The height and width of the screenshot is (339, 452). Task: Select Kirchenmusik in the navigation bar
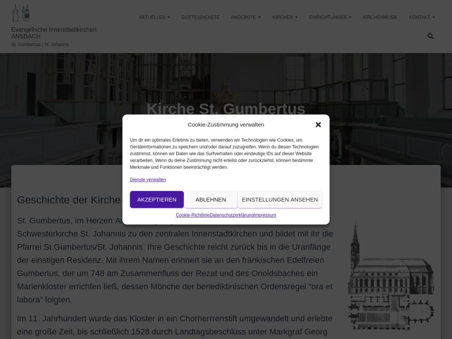pos(380,17)
